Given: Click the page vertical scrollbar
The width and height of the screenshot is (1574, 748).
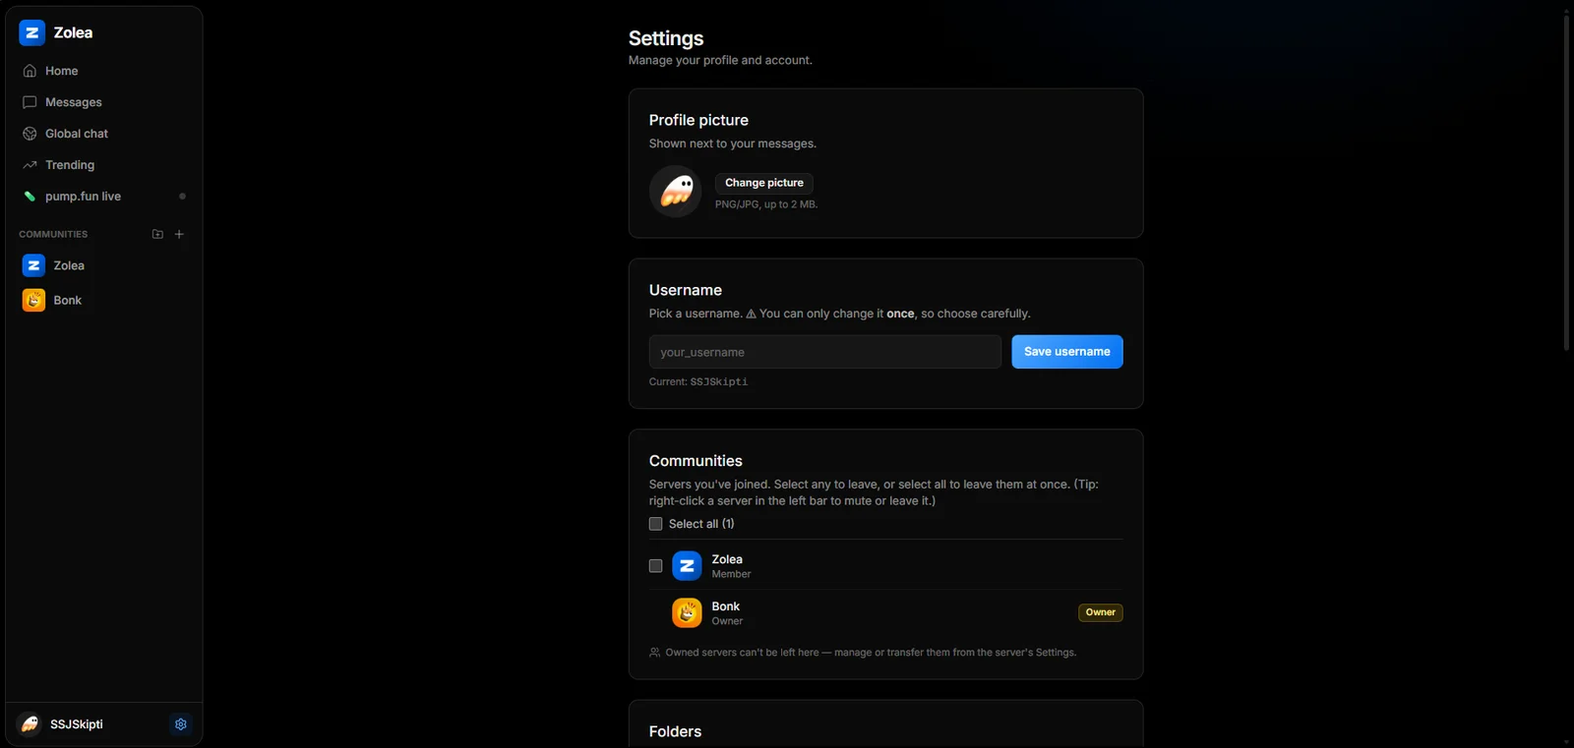Looking at the screenshot, I should click(x=1567, y=182).
